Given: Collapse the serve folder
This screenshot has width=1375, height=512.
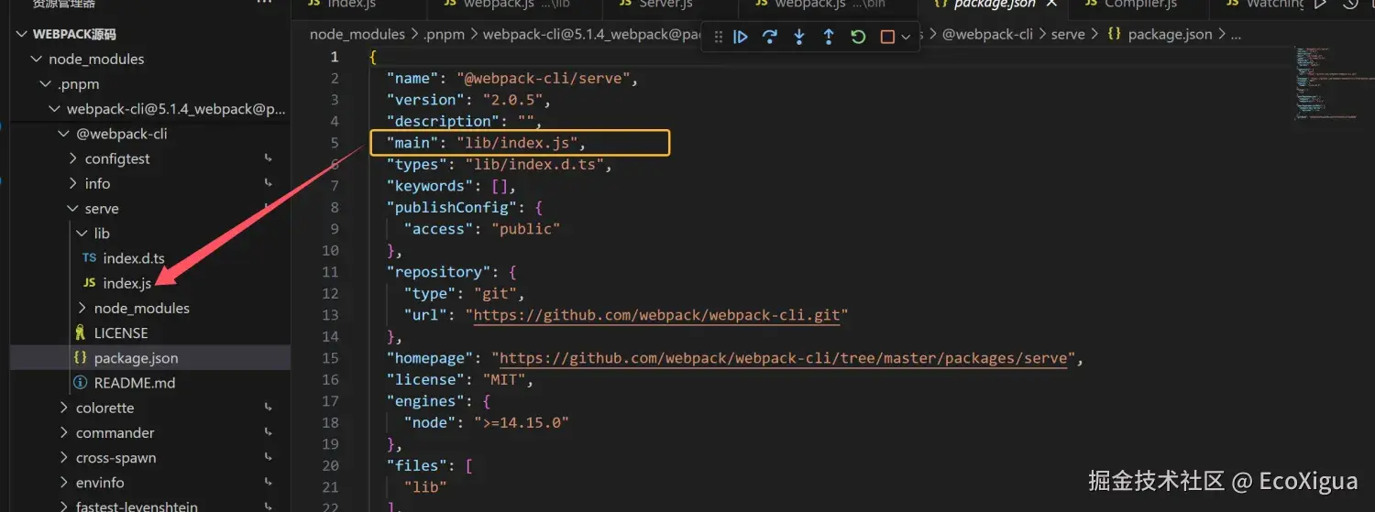Looking at the screenshot, I should coord(73,209).
